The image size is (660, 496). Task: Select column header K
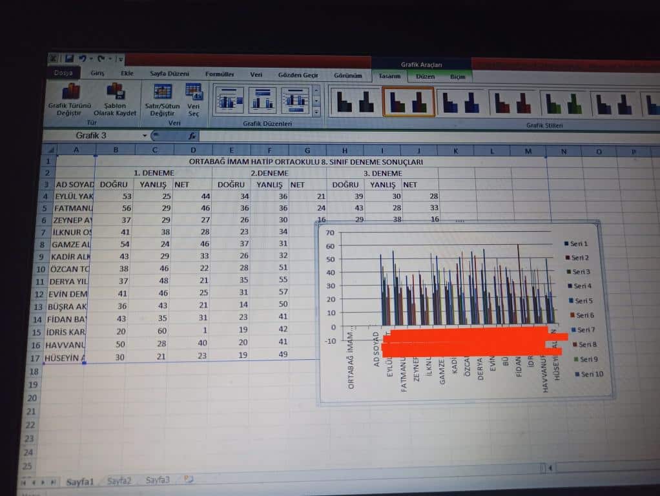(x=455, y=151)
